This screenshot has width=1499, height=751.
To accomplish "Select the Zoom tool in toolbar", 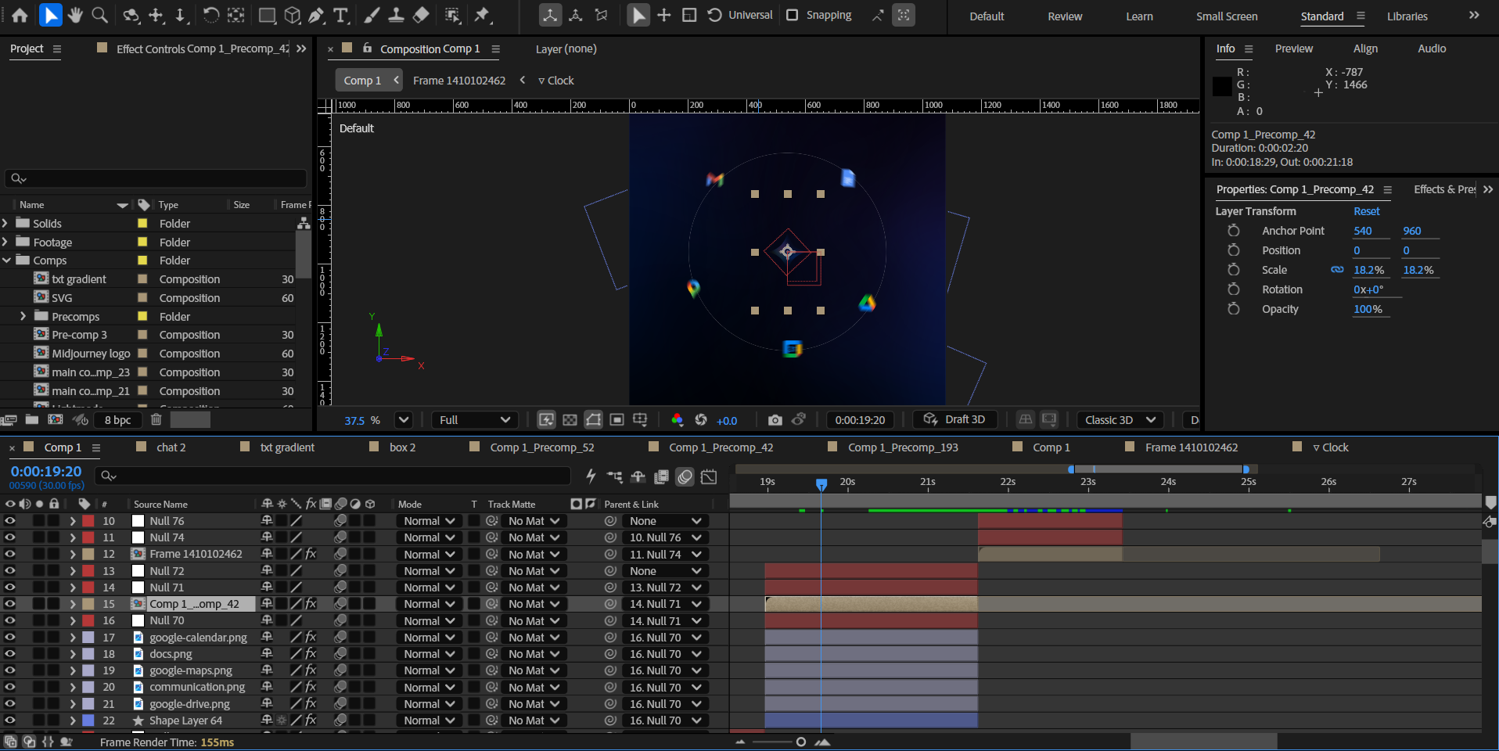I will click(100, 15).
